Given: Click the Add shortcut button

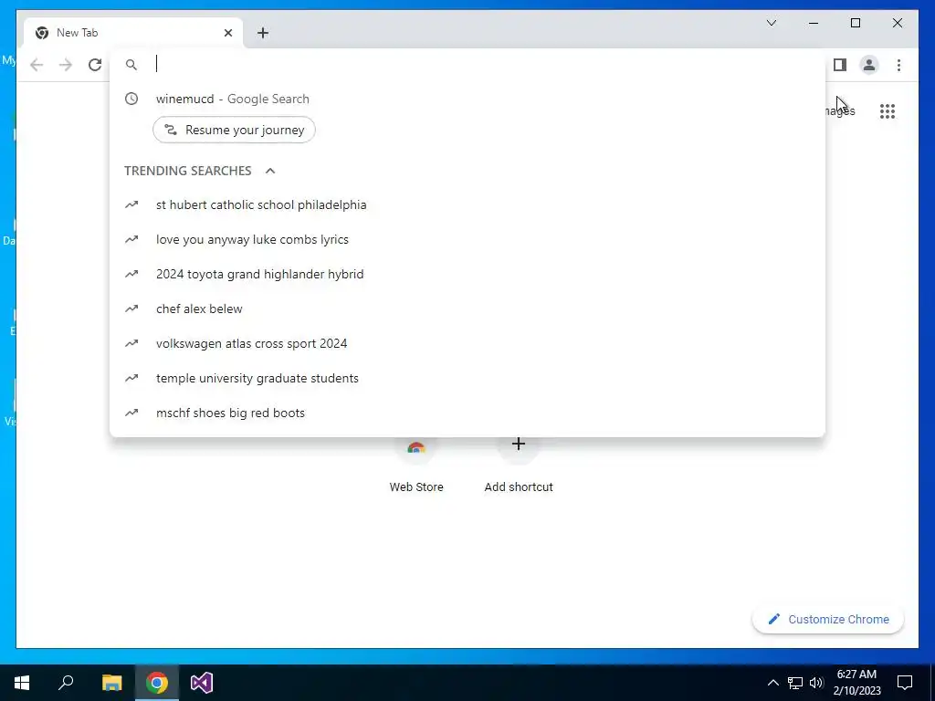Looking at the screenshot, I should 519,466.
